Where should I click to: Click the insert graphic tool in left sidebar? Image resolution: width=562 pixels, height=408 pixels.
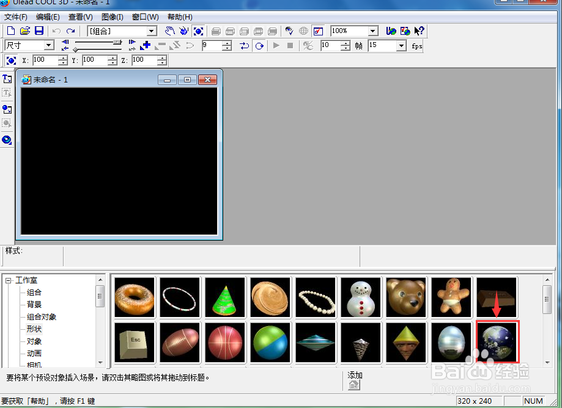pyautogui.click(x=7, y=109)
